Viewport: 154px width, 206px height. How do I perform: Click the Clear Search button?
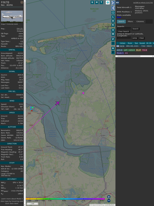click(x=124, y=32)
